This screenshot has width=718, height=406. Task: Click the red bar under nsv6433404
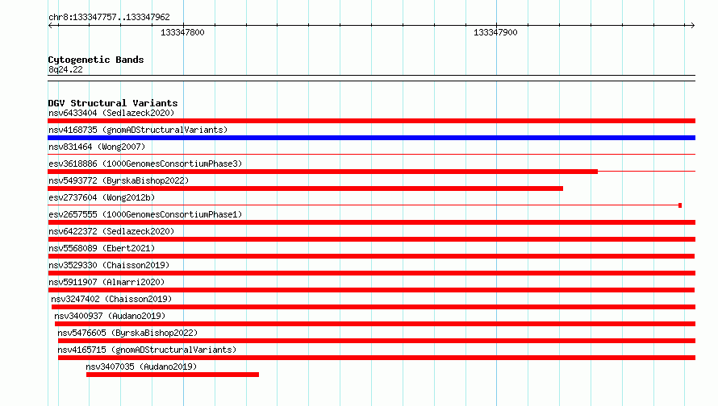point(371,121)
